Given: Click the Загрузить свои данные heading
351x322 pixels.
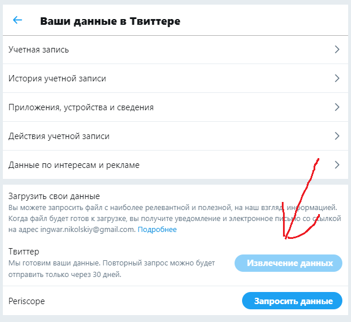Looking at the screenshot, I should tap(54, 196).
